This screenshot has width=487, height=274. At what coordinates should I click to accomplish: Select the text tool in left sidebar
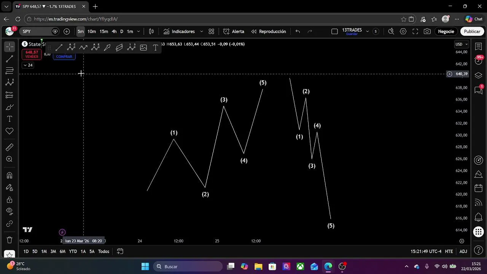(x=10, y=119)
